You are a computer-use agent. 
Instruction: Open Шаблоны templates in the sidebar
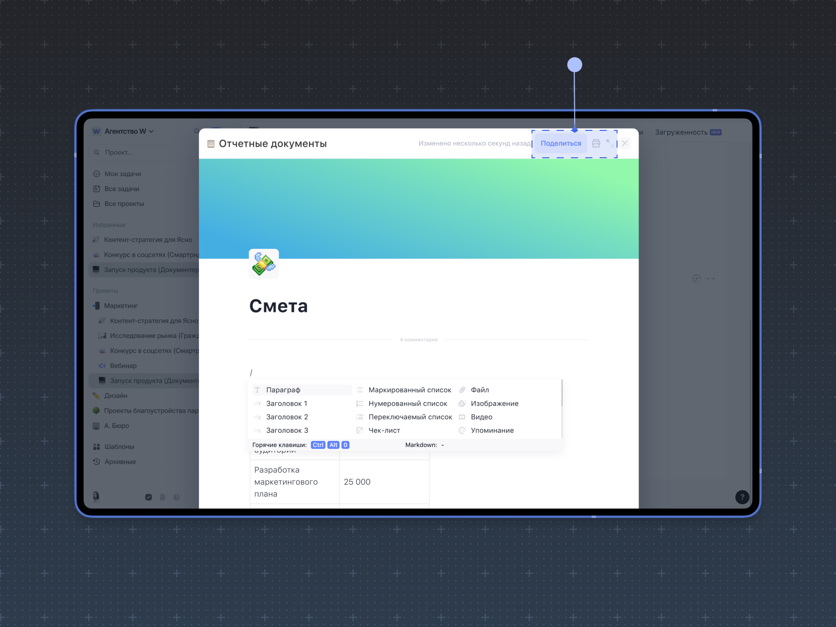pyautogui.click(x=119, y=446)
